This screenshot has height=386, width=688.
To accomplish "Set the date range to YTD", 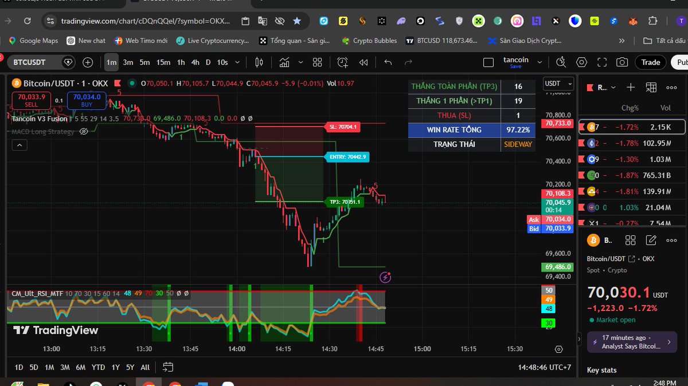I will click(x=98, y=367).
